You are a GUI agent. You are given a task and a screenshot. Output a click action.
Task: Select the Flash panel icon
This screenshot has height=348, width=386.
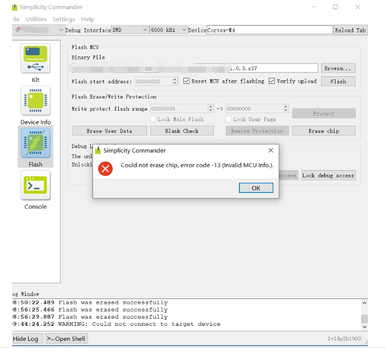35,143
